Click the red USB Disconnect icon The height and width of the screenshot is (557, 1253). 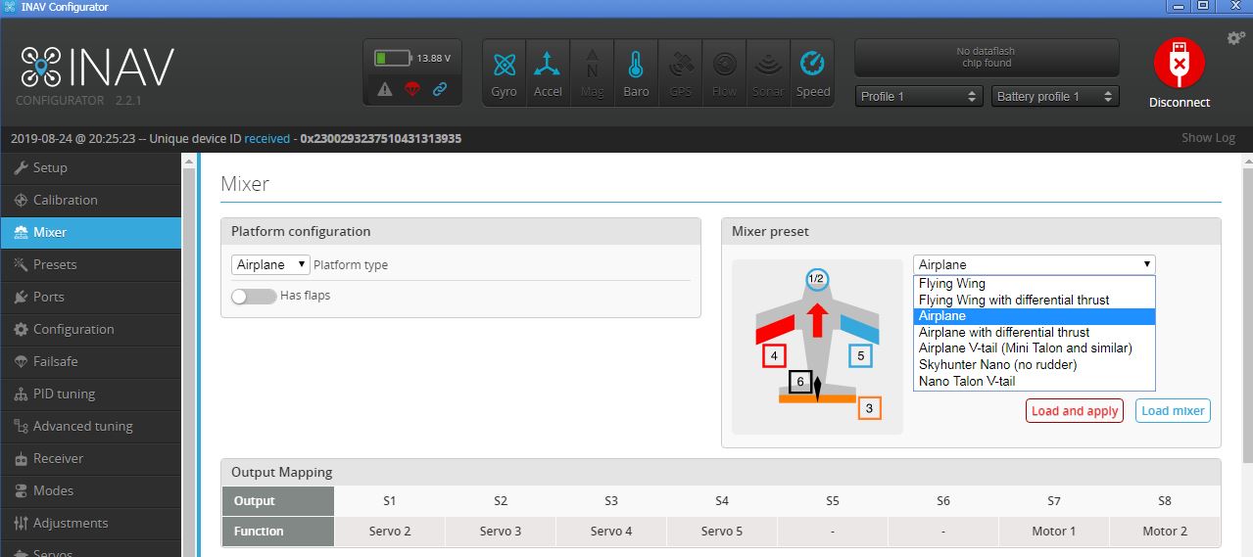pyautogui.click(x=1179, y=64)
